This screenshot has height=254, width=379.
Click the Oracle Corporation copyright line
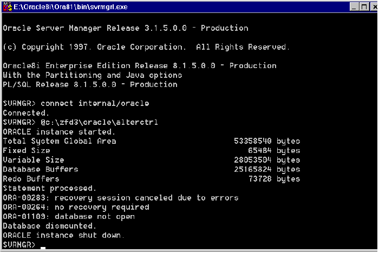click(x=146, y=47)
